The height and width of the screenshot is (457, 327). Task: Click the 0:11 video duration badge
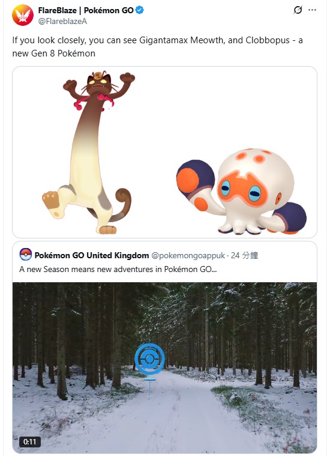click(x=30, y=442)
